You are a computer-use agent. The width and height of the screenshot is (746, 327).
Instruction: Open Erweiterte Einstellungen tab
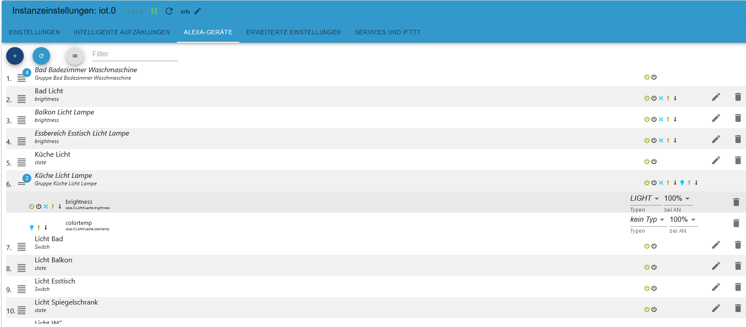click(x=294, y=32)
